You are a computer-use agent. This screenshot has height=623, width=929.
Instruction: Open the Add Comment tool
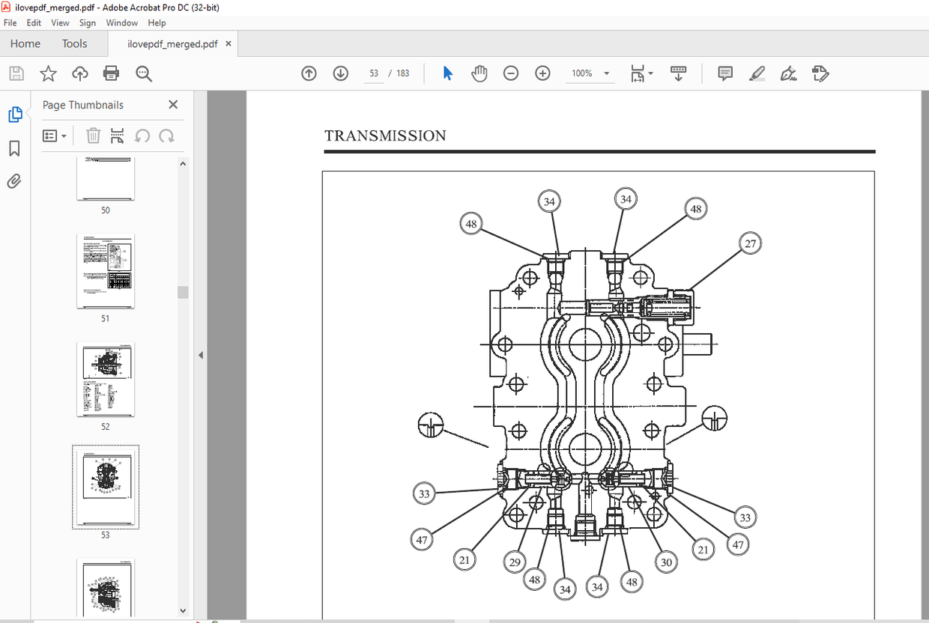click(724, 73)
